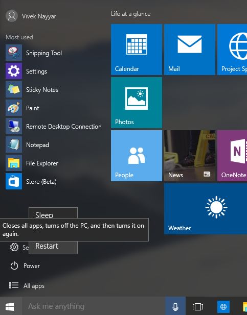Click the Ask me anything search box

click(x=94, y=306)
